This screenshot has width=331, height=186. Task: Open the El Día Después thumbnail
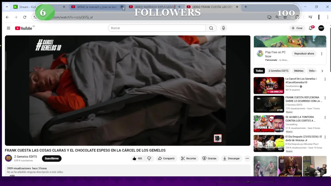pos(269,143)
